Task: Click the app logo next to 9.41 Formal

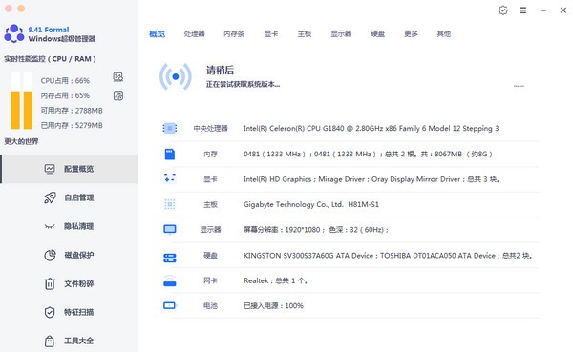Action: coord(14,33)
